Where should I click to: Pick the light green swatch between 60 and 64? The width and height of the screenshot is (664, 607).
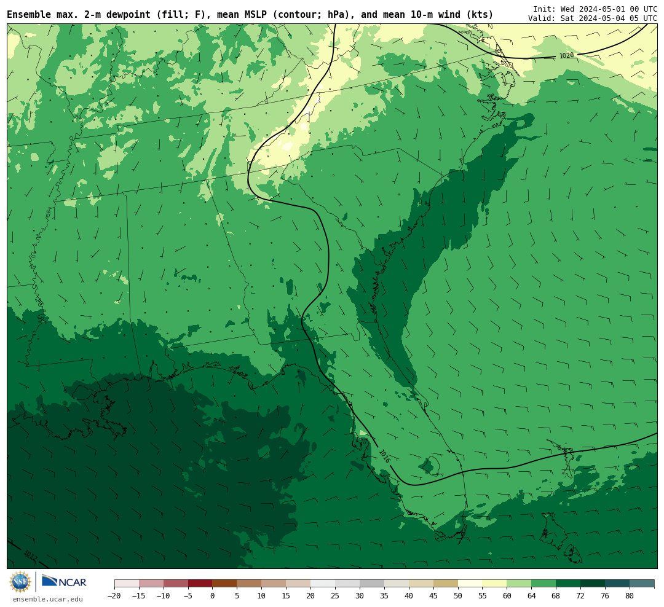pos(520,584)
